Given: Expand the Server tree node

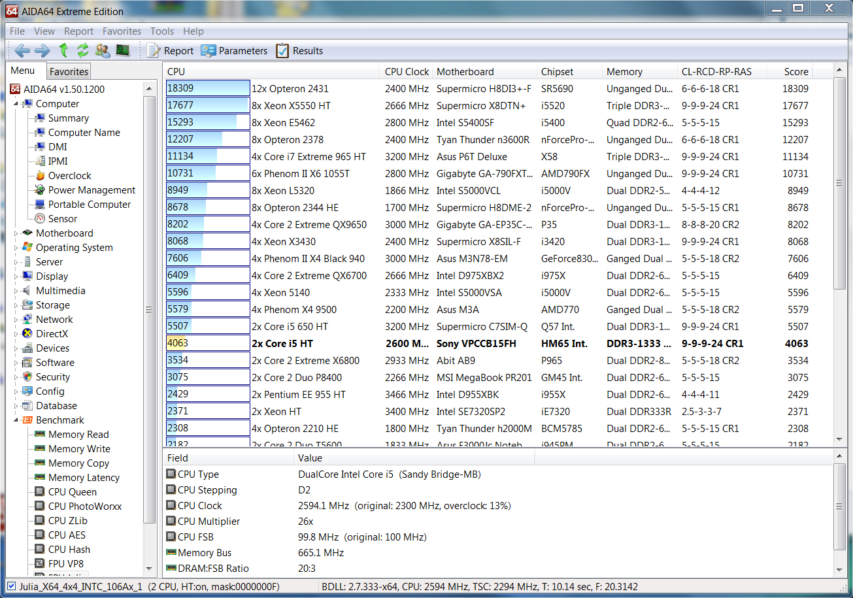Looking at the screenshot, I should (x=16, y=262).
